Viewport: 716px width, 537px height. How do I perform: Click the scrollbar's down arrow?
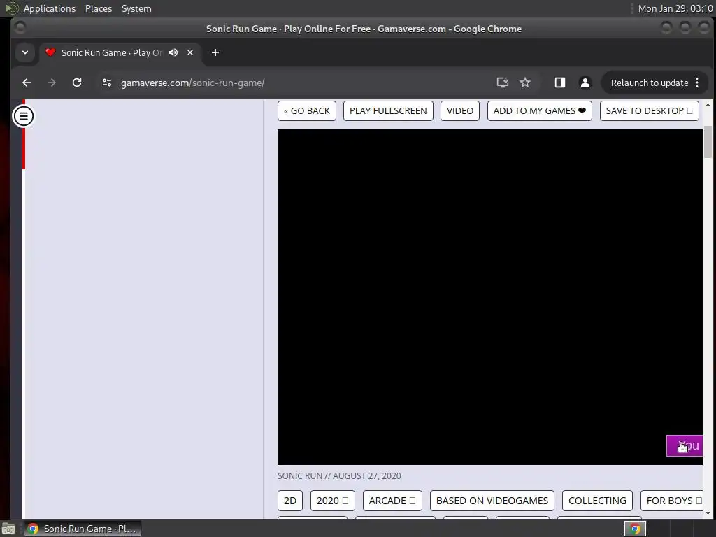708,513
